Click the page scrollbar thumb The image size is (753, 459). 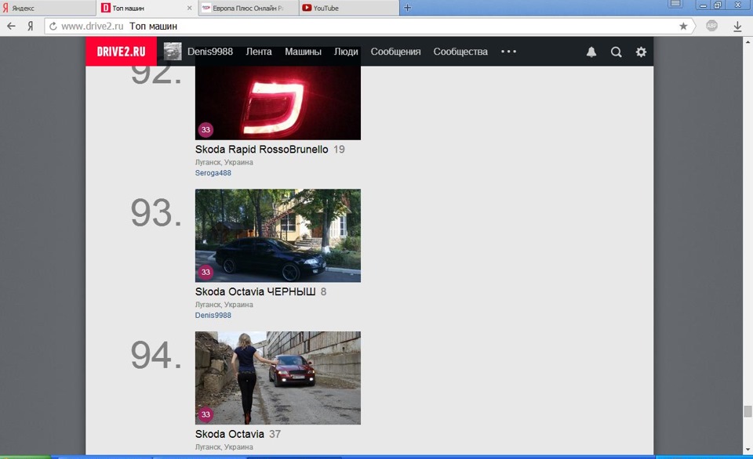click(748, 411)
